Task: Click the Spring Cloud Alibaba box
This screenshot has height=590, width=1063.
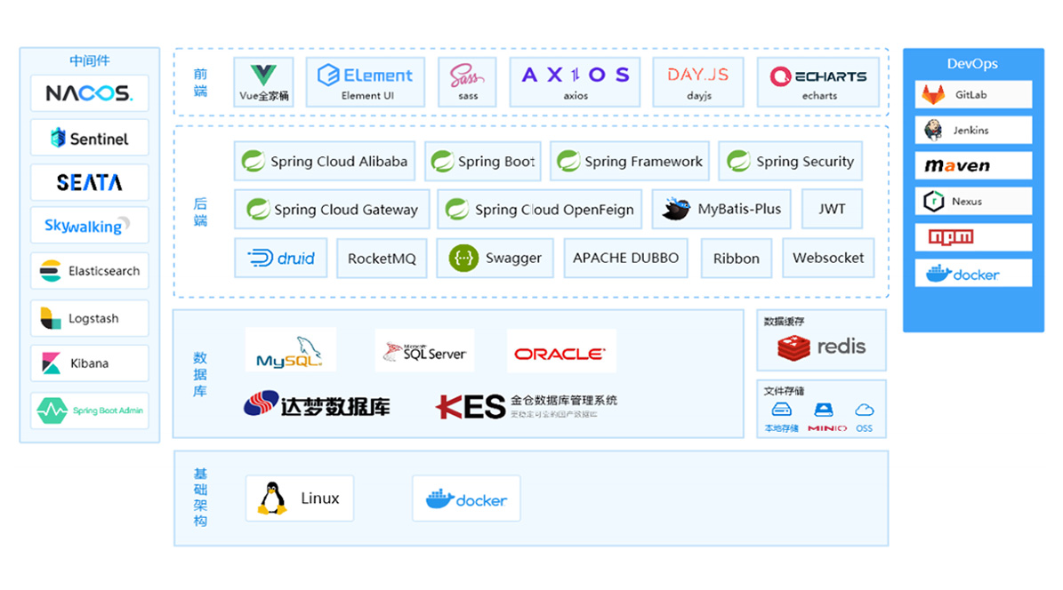Action: coord(325,161)
